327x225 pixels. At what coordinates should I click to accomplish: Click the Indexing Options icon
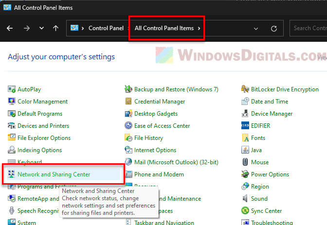tap(12, 150)
